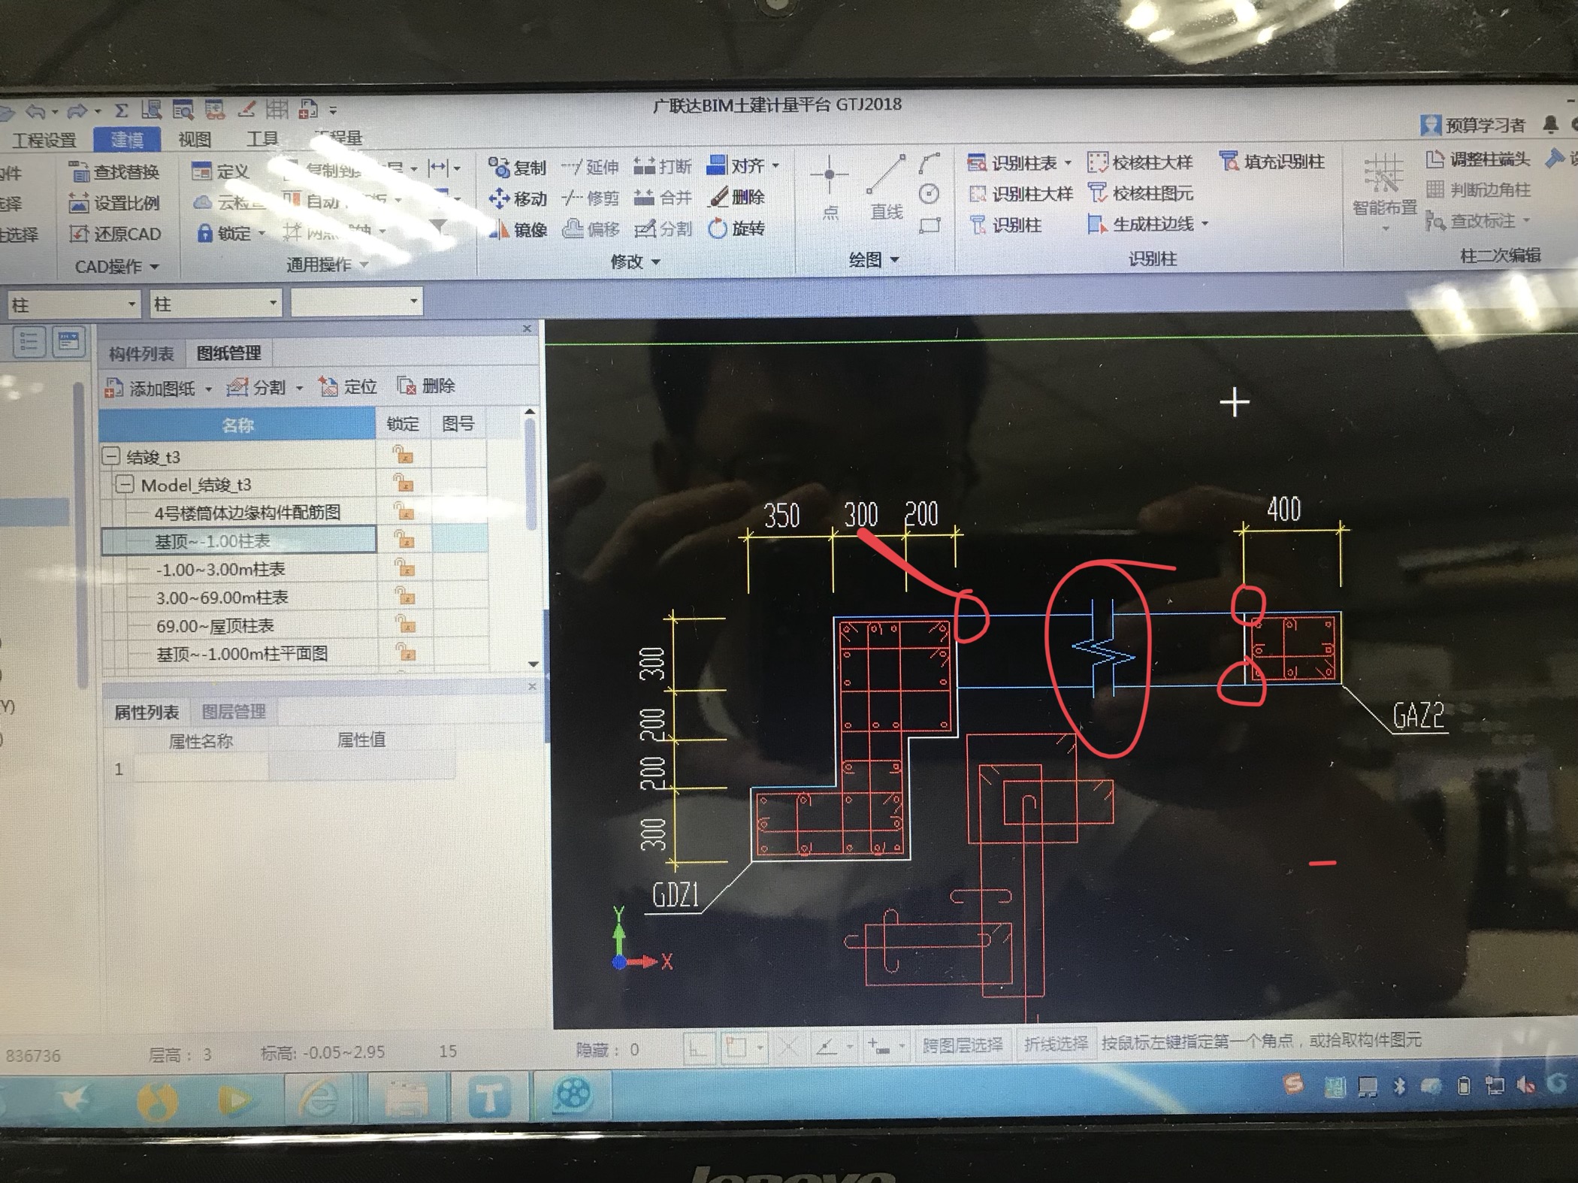Click Check Column Detail (校核柱大样)

click(x=1140, y=162)
